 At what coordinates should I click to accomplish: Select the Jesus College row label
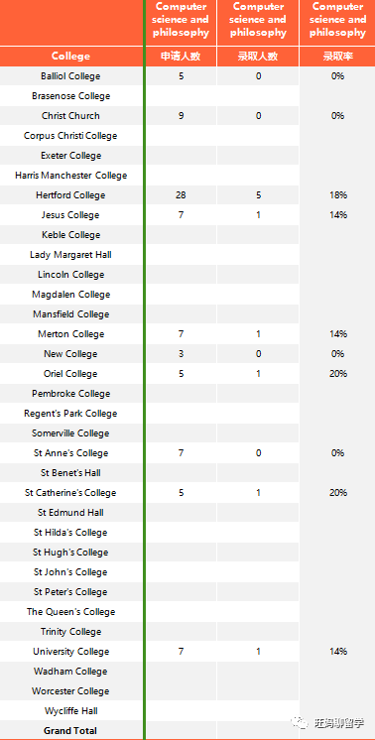click(x=70, y=215)
